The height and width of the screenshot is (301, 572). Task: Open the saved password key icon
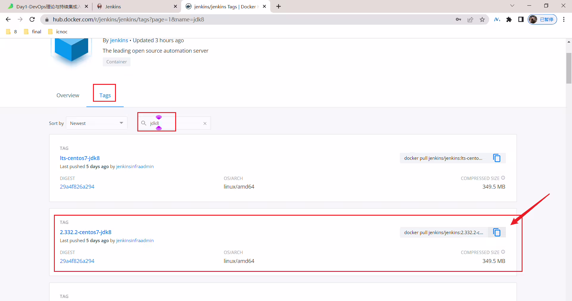[x=458, y=20]
